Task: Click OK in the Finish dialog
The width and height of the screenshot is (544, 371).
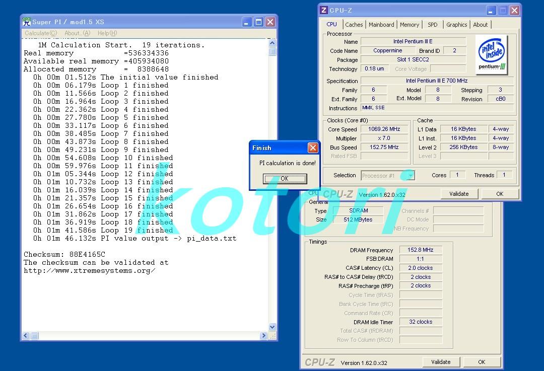Action: click(x=285, y=179)
